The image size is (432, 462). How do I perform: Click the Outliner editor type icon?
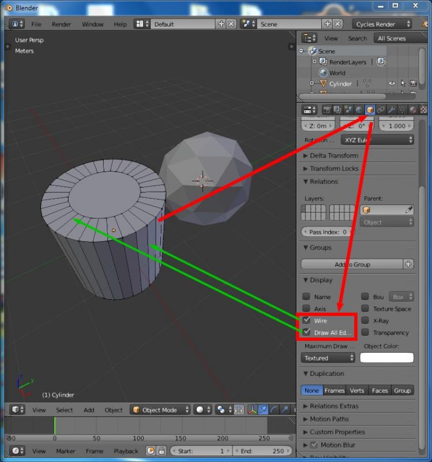click(309, 38)
